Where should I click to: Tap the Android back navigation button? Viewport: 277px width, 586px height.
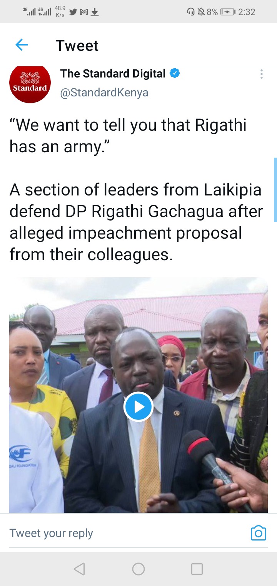click(x=79, y=569)
